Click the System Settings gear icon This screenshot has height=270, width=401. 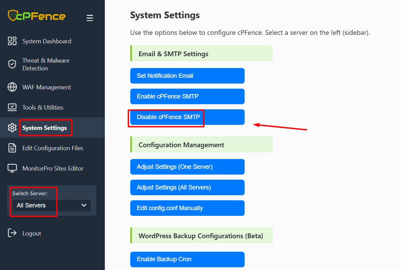[x=12, y=128]
